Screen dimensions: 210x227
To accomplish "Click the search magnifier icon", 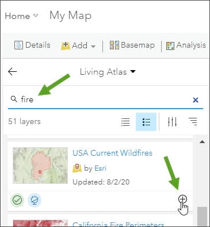I will point(14,99).
